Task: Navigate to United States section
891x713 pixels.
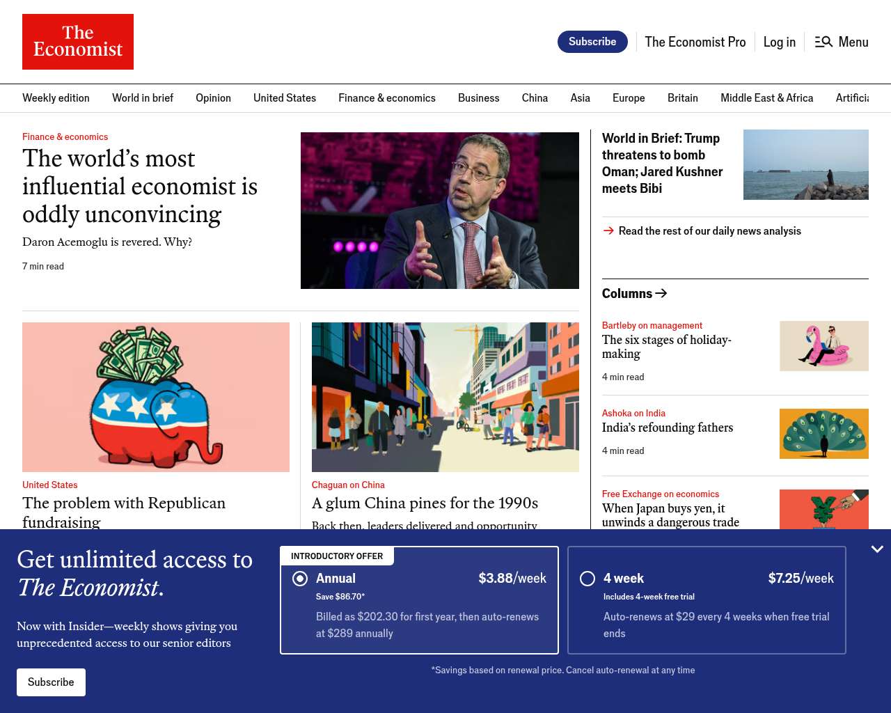Action: [285, 98]
